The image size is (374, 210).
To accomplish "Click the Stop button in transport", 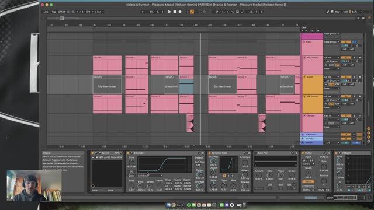I will point(175,12).
